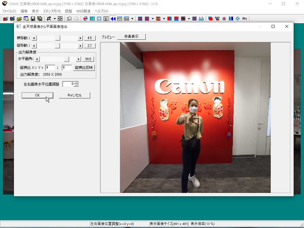The image size is (304, 228).
Task: Select the four-tile red-blue grid icon
Action: point(183,19)
